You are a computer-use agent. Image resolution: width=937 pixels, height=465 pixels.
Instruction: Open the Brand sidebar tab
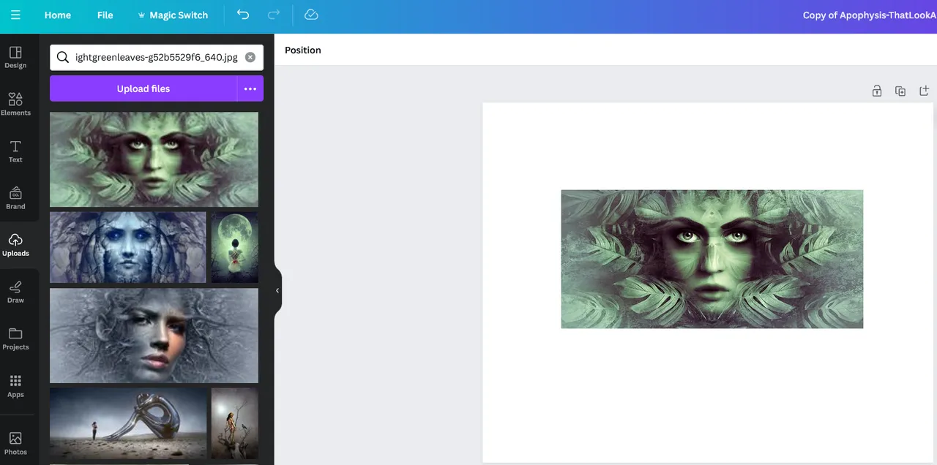15,198
